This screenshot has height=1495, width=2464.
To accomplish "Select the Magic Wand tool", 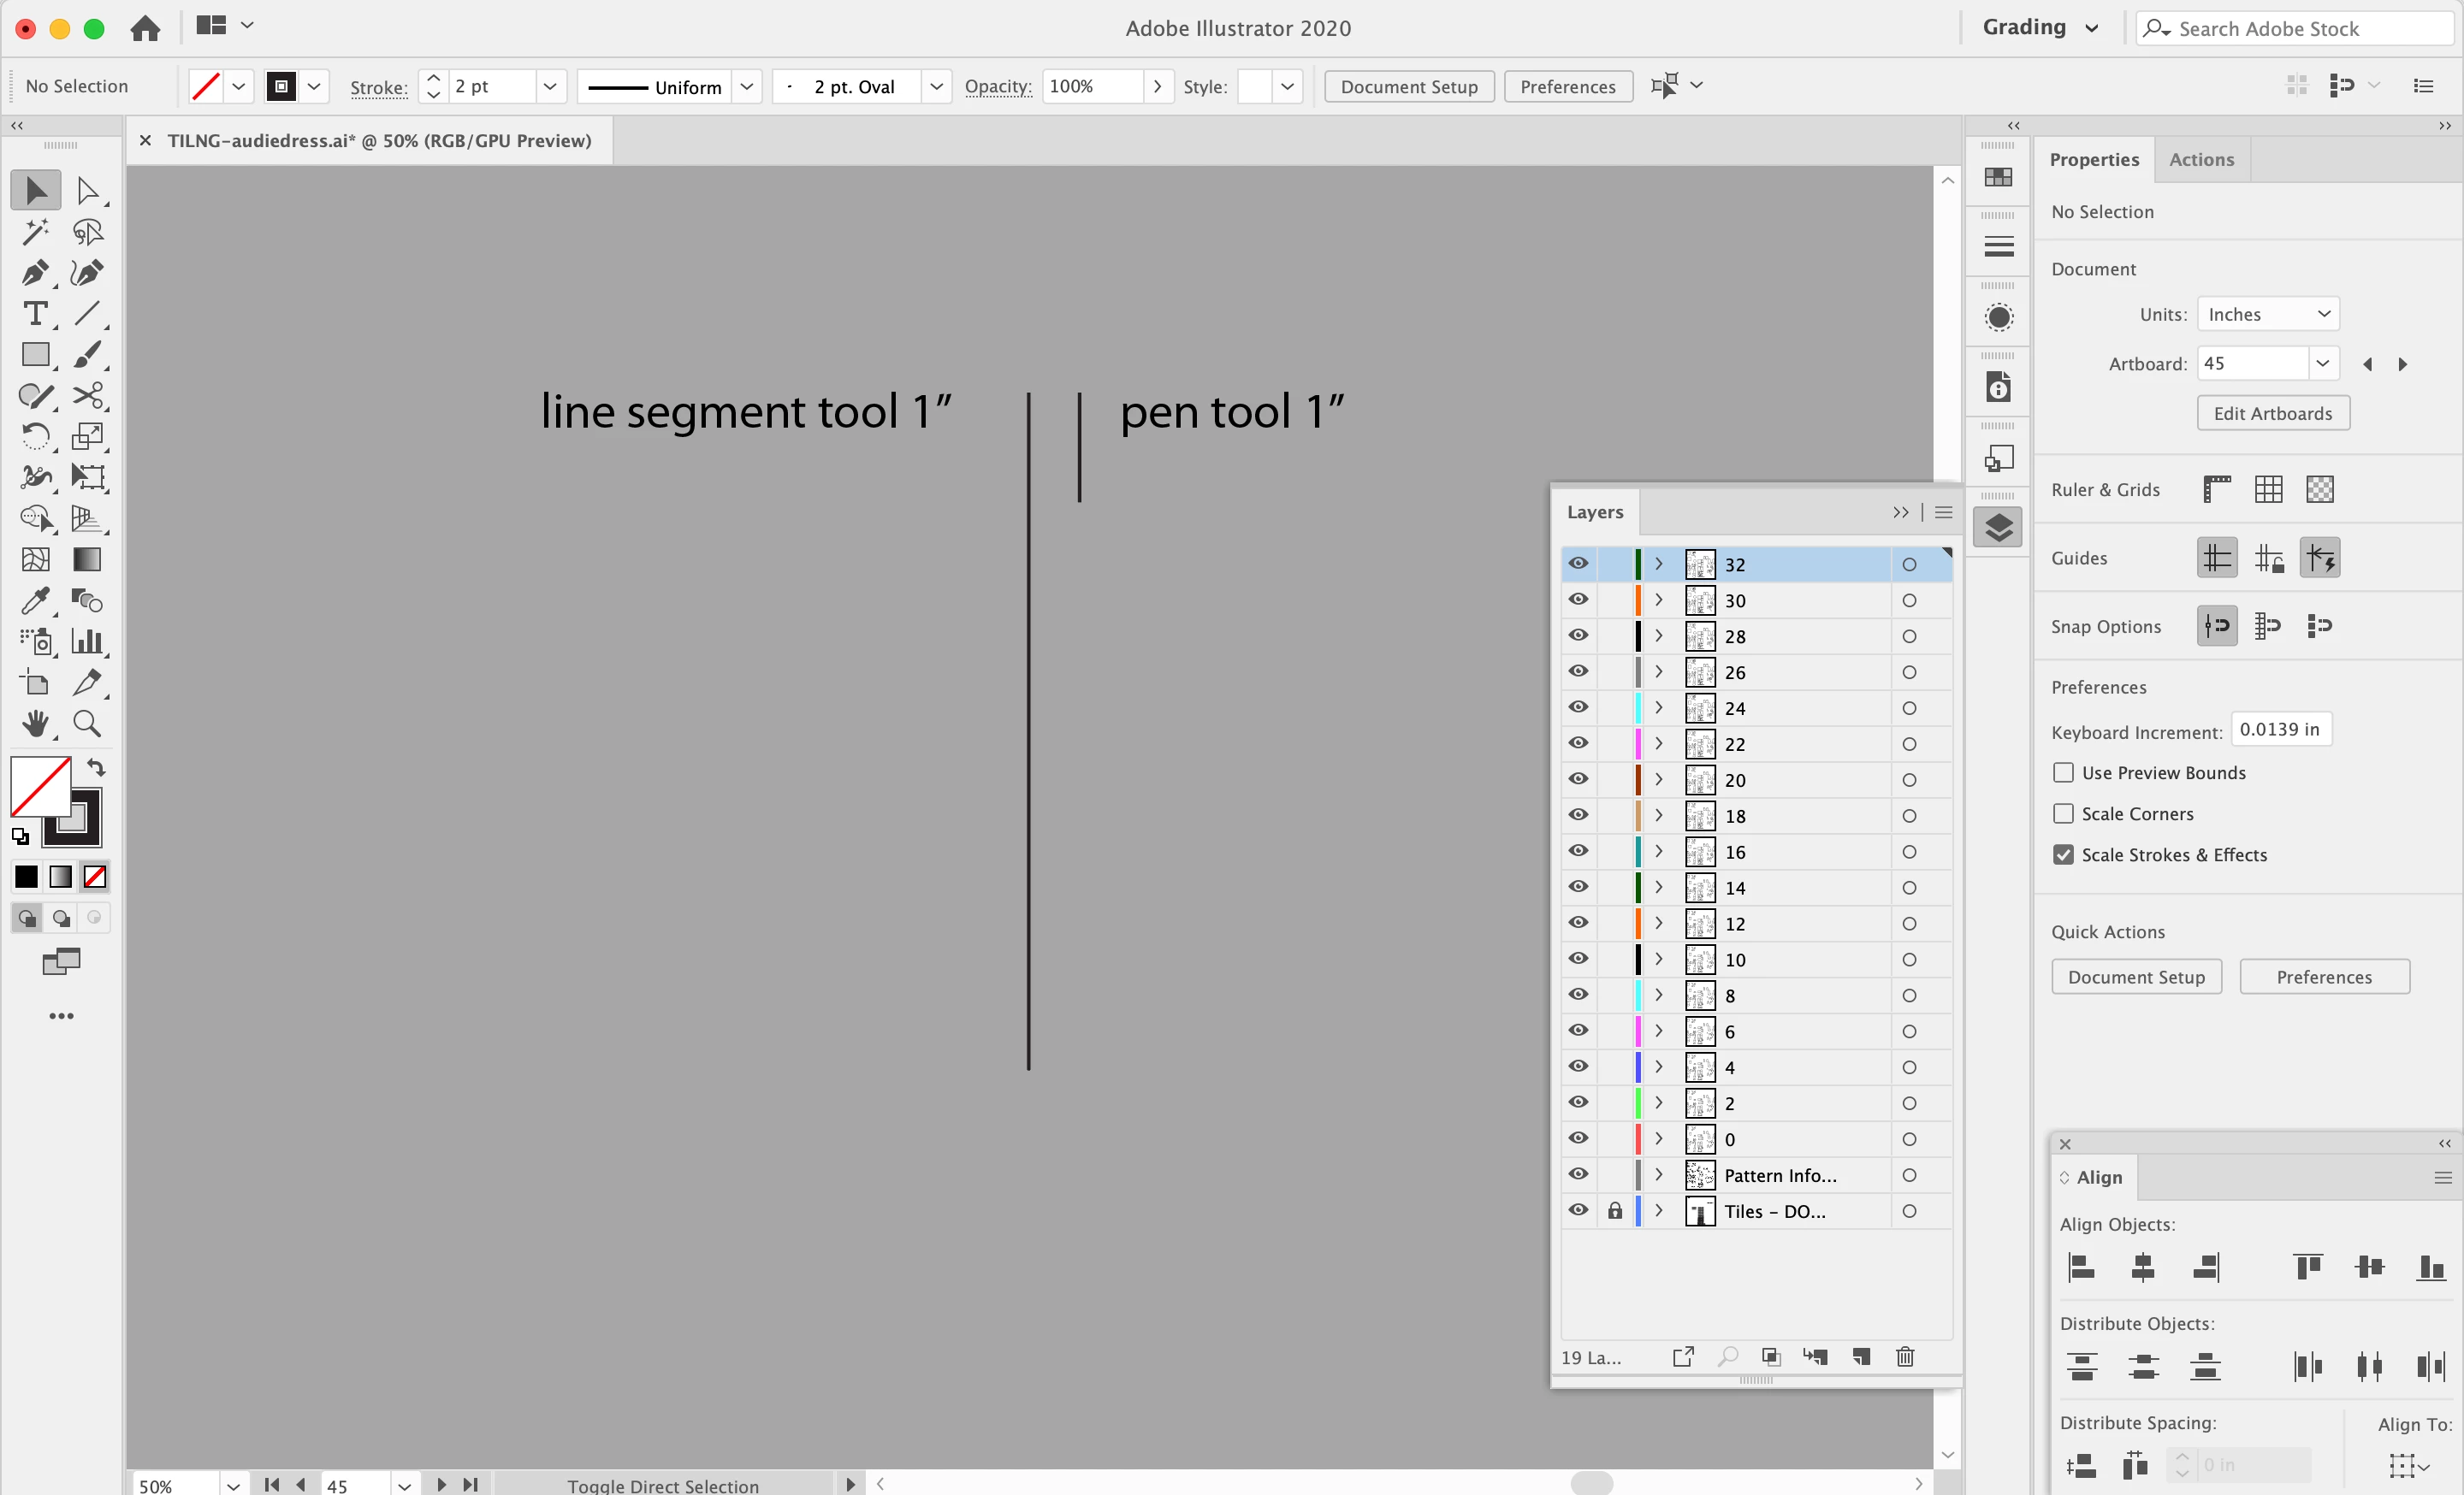I will pyautogui.click(x=35, y=232).
